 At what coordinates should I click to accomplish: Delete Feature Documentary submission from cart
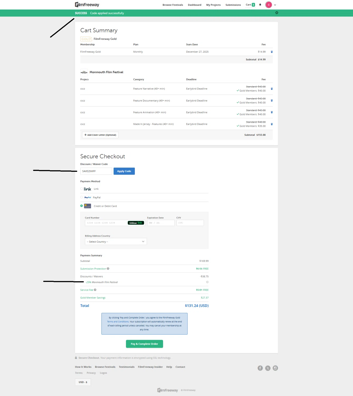(x=272, y=101)
